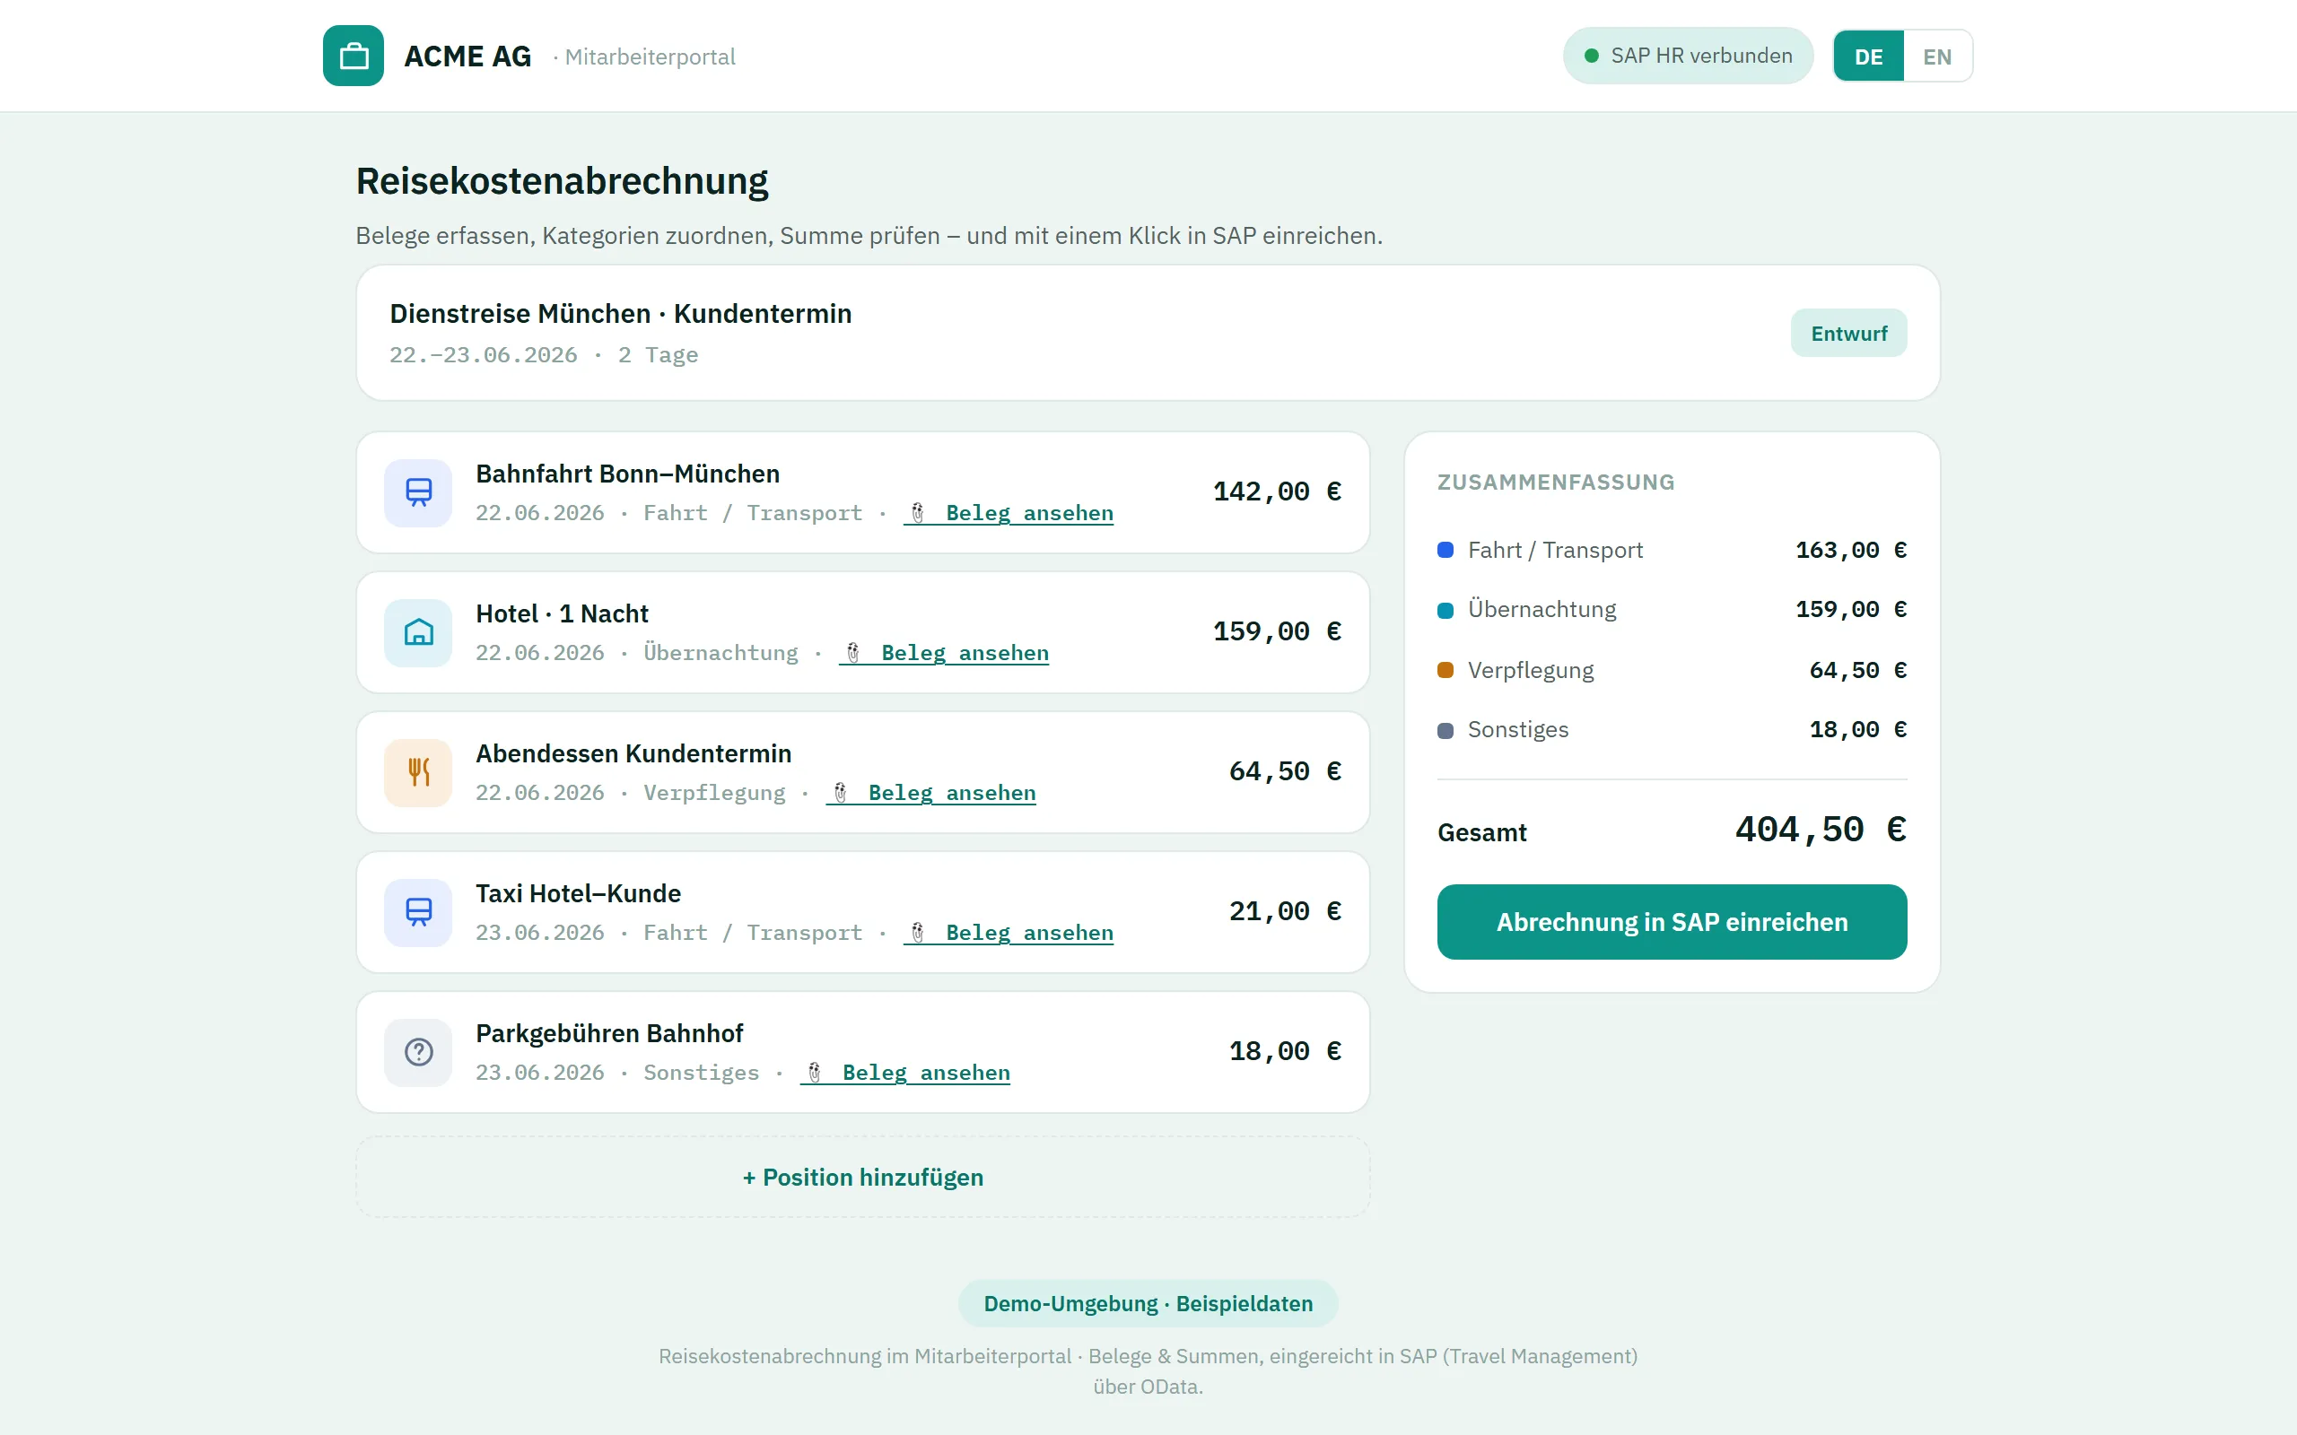Click the Parkgebühren Bahnhof title
This screenshot has height=1435, width=2297.
click(x=609, y=1033)
